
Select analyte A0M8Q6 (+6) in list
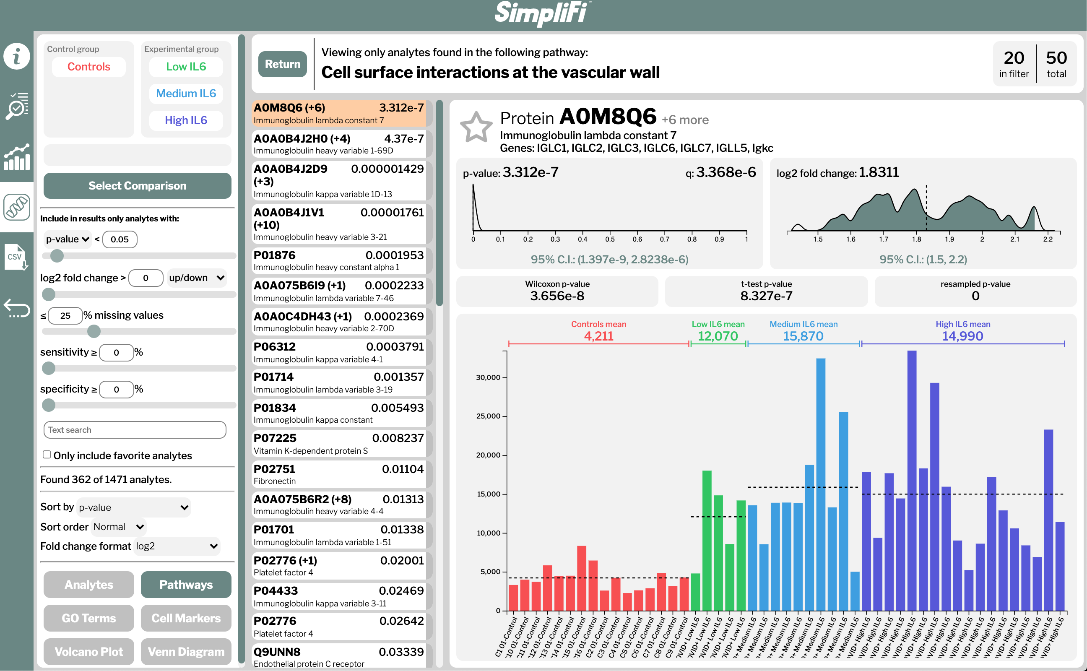point(339,113)
